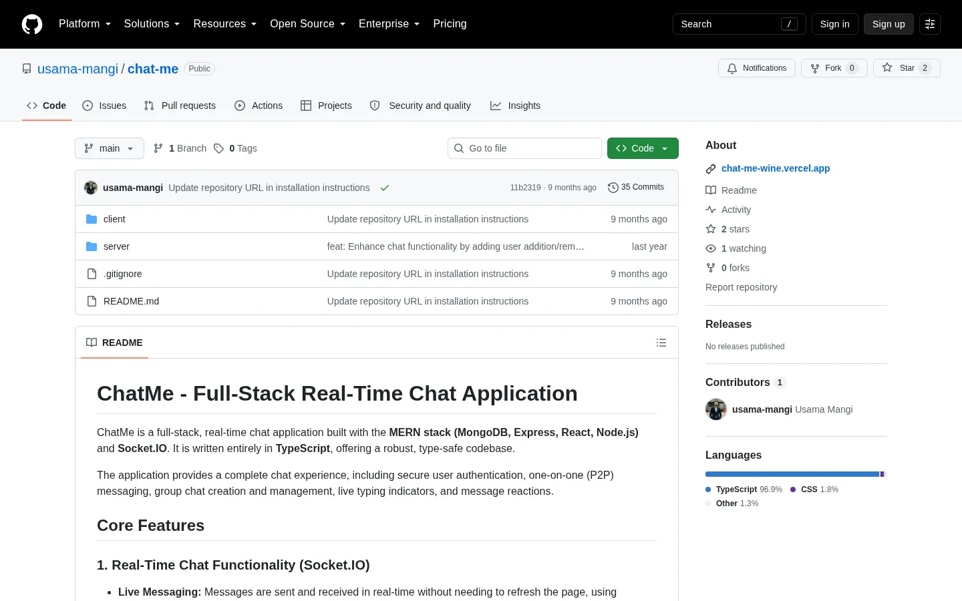Image resolution: width=962 pixels, height=601 pixels.
Task: View the 35 Commits history
Action: (636, 188)
